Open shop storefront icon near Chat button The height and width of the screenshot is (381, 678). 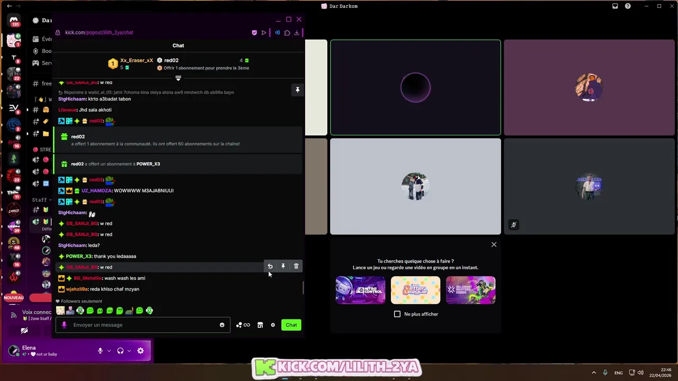click(x=260, y=325)
